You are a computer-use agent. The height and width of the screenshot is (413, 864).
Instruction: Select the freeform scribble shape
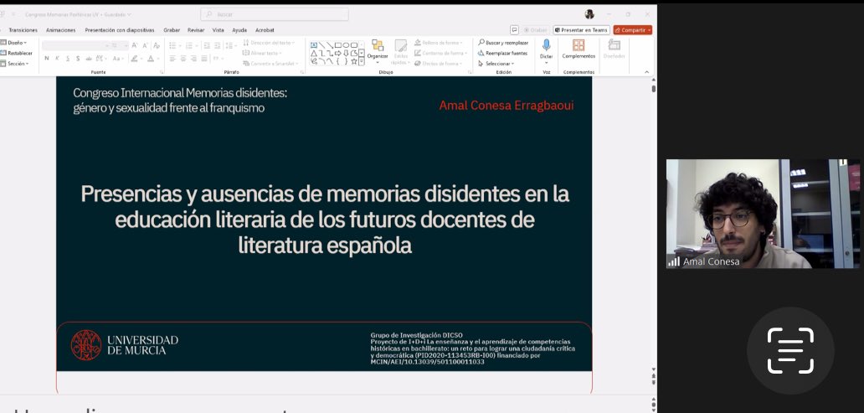pyautogui.click(x=314, y=62)
